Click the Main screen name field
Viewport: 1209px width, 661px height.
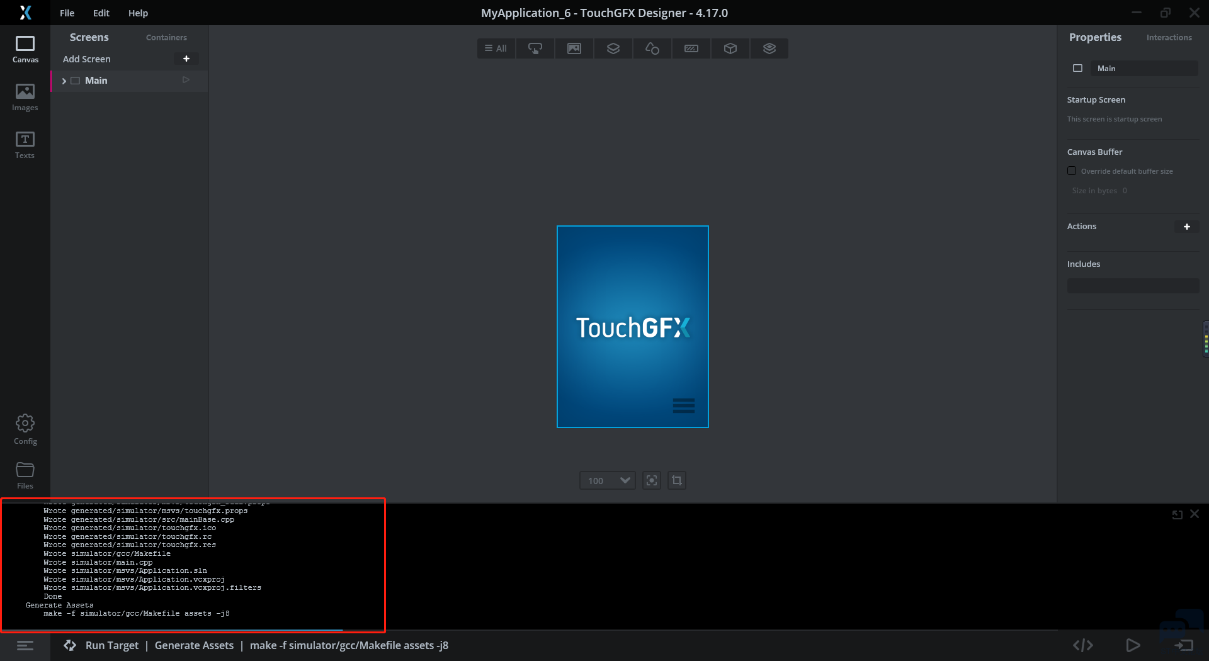click(1145, 68)
